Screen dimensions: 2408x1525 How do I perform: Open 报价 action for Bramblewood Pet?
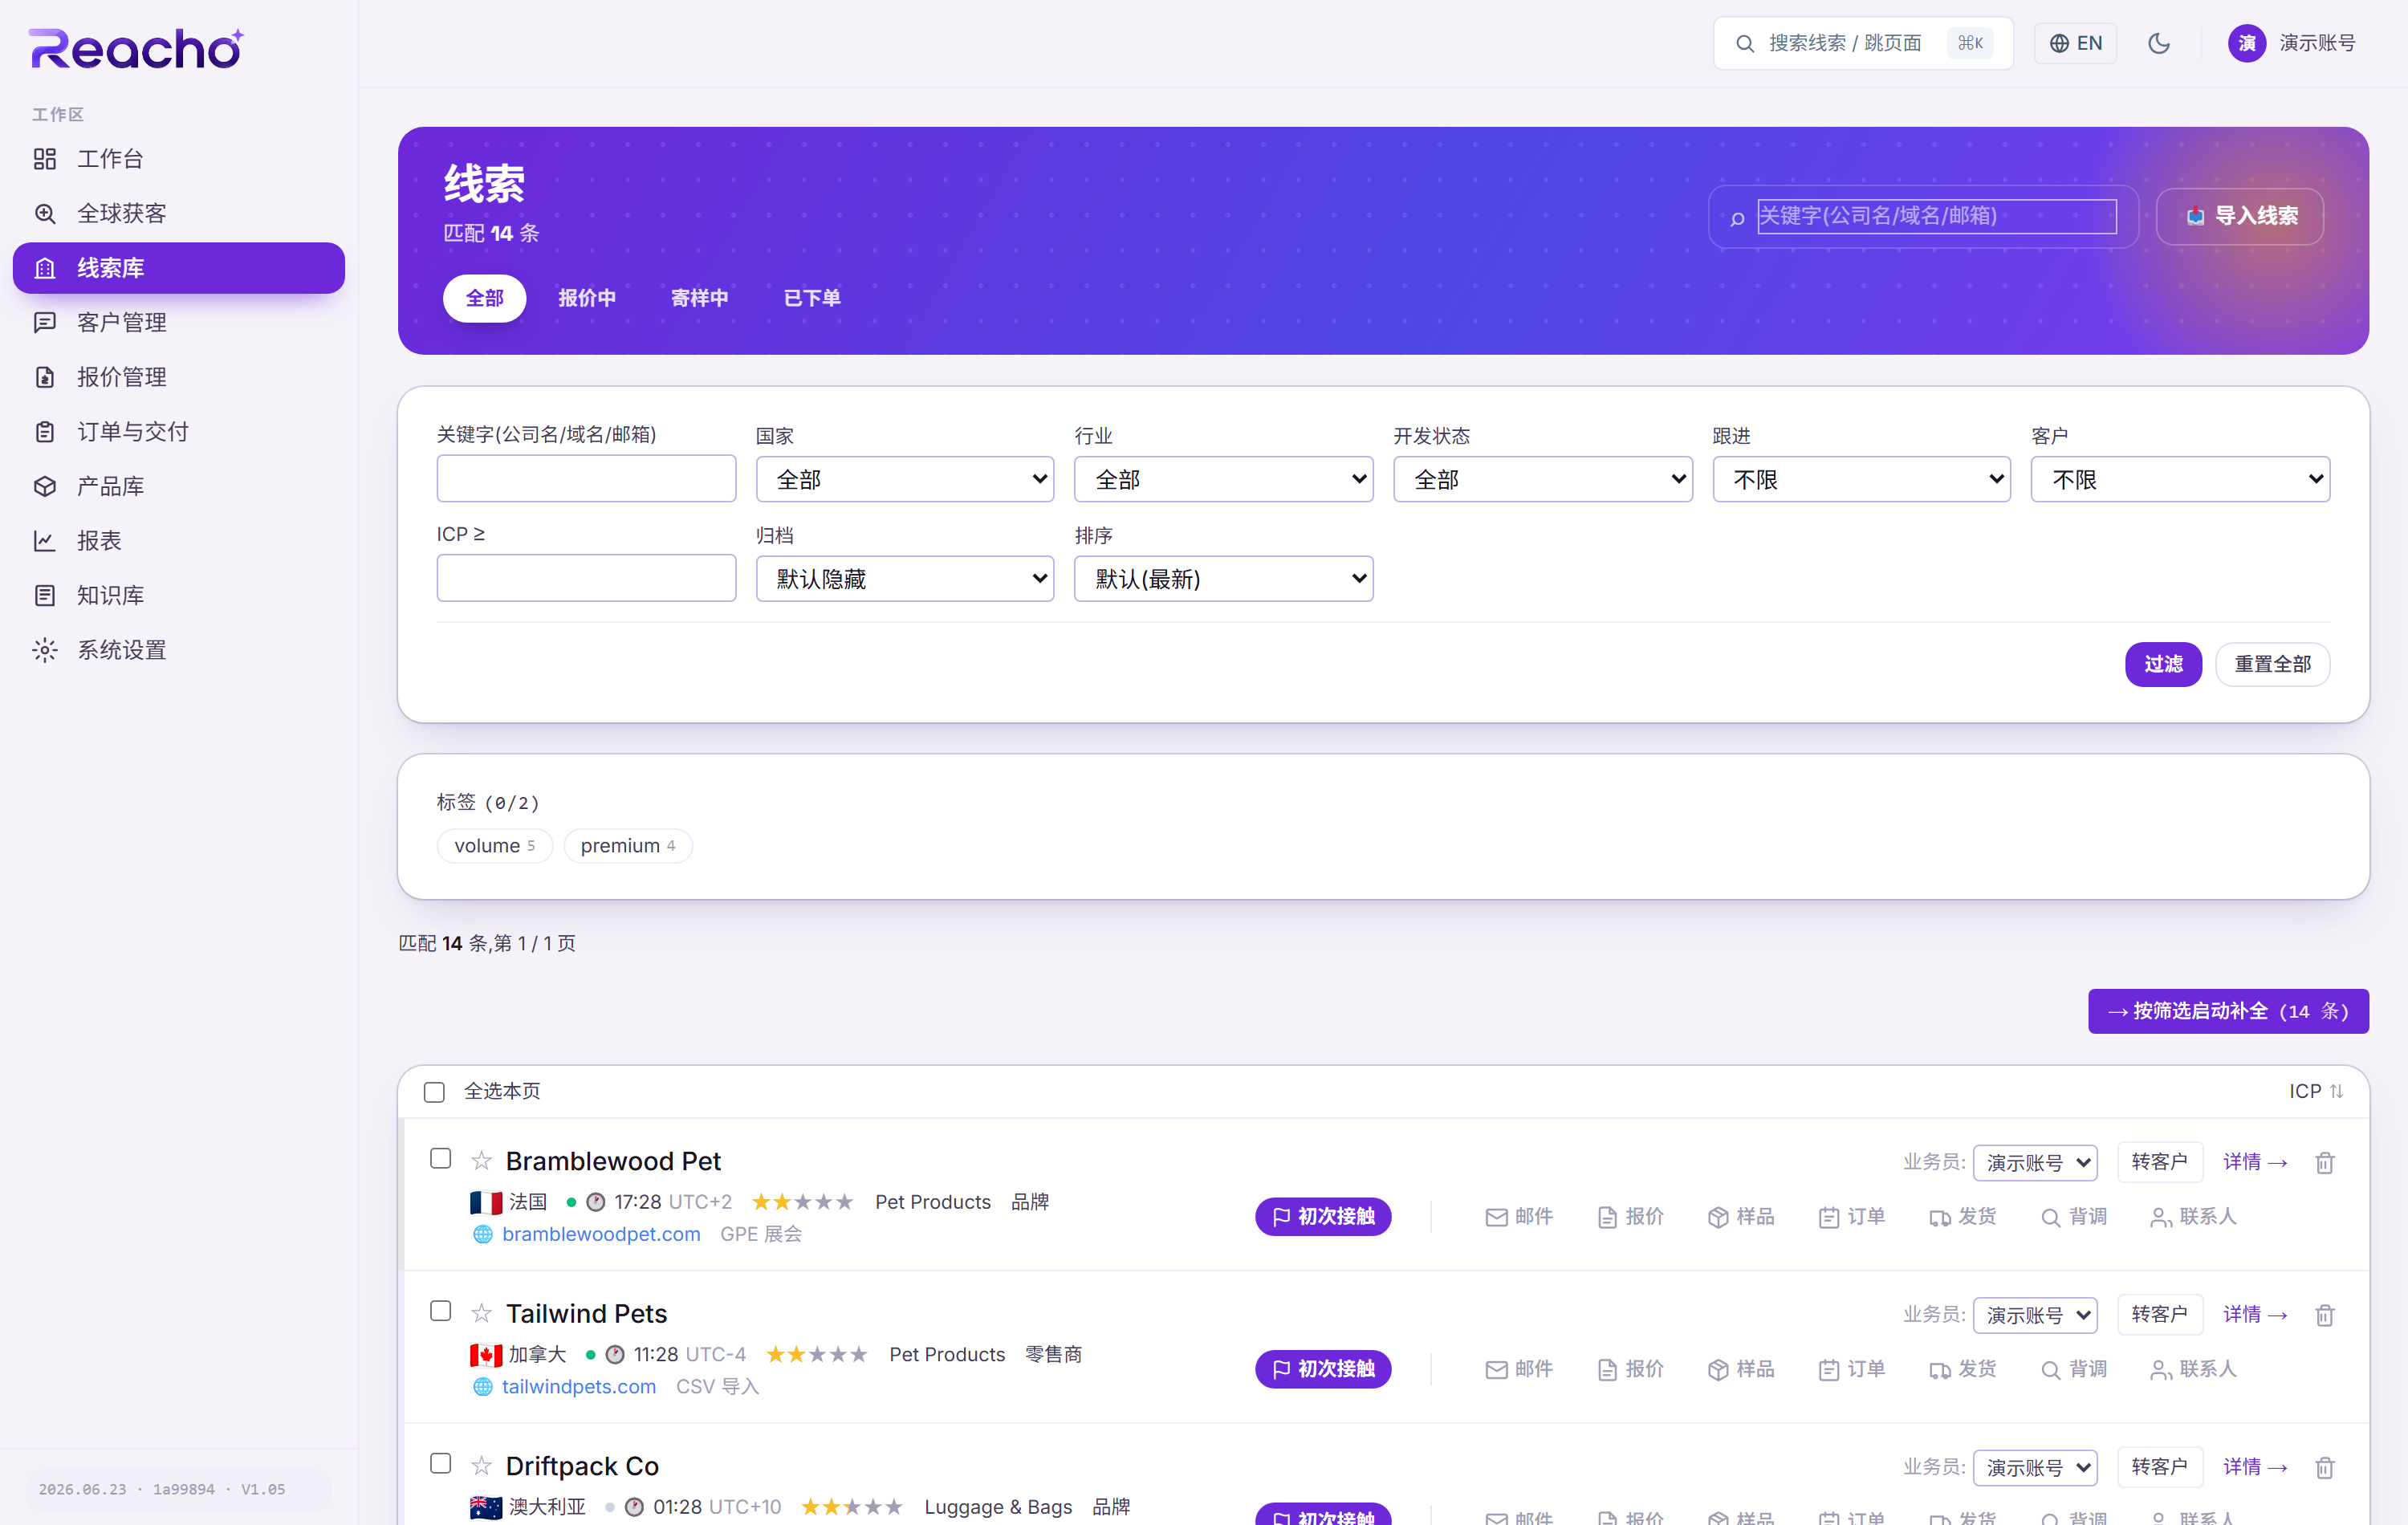pos(1630,1216)
